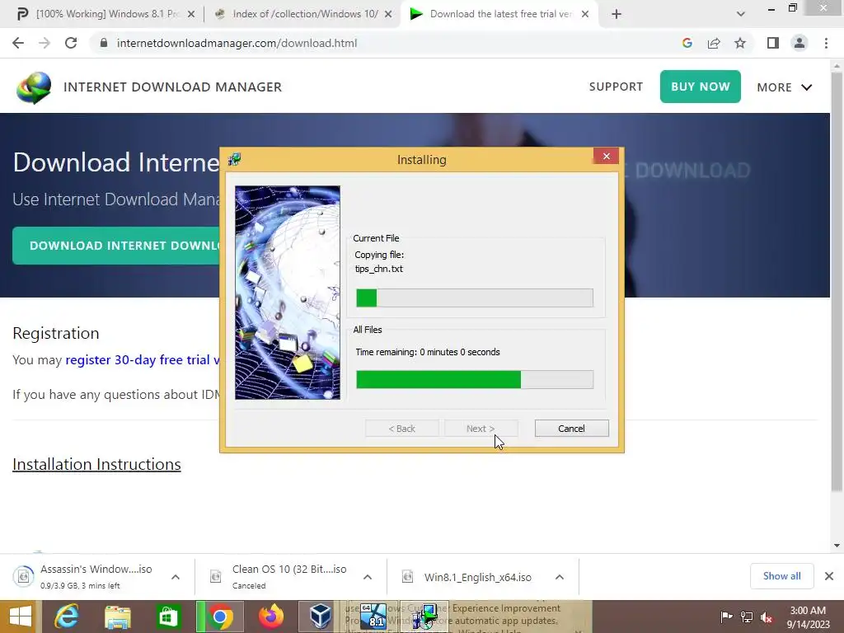Close the Index of /collection tab
The height and width of the screenshot is (633, 844).
pyautogui.click(x=388, y=15)
